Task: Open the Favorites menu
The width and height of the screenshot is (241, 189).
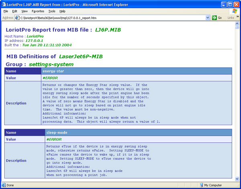Action: pyautogui.click(x=38, y=11)
